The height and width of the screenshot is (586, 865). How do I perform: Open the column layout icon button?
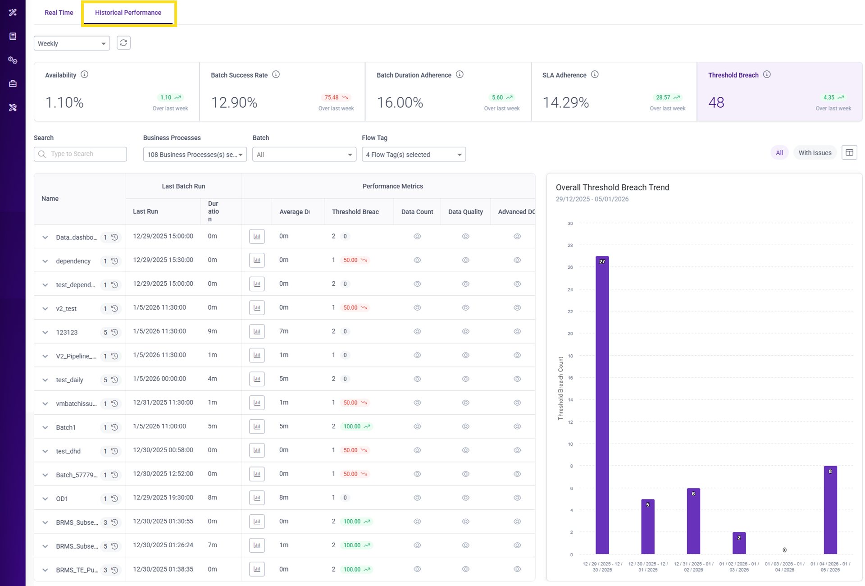849,153
